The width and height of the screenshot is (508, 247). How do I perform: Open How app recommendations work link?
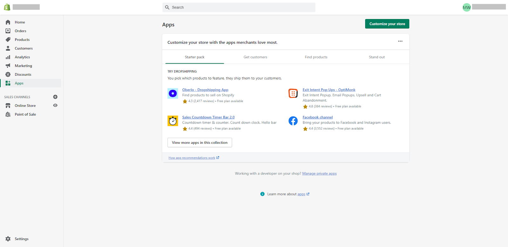pyautogui.click(x=192, y=158)
